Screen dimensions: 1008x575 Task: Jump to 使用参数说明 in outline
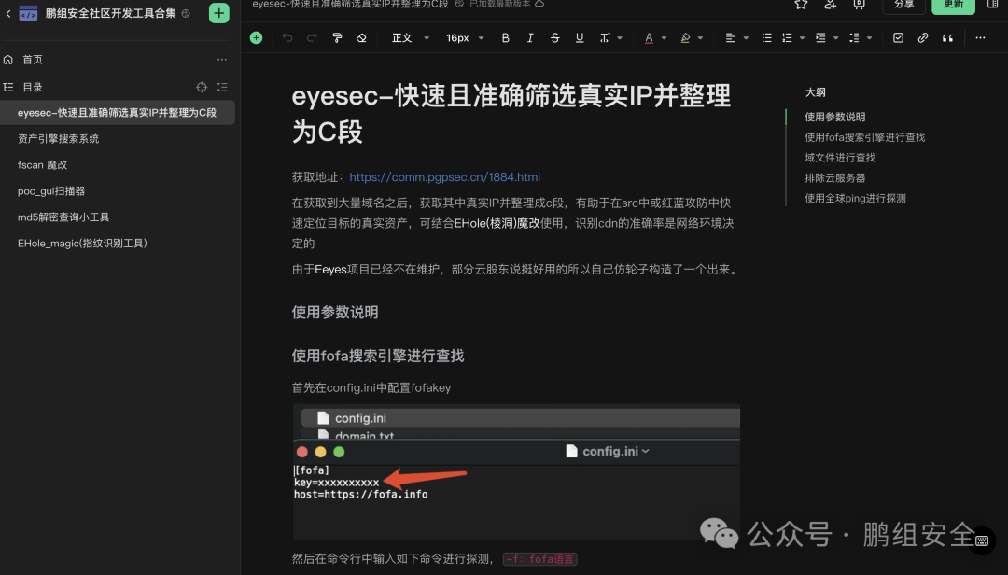[835, 117]
